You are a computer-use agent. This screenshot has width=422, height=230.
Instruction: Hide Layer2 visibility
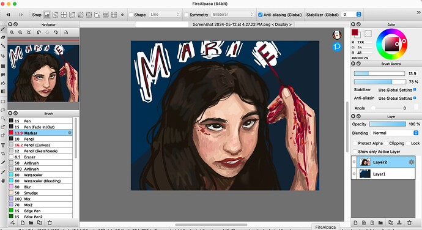354,162
